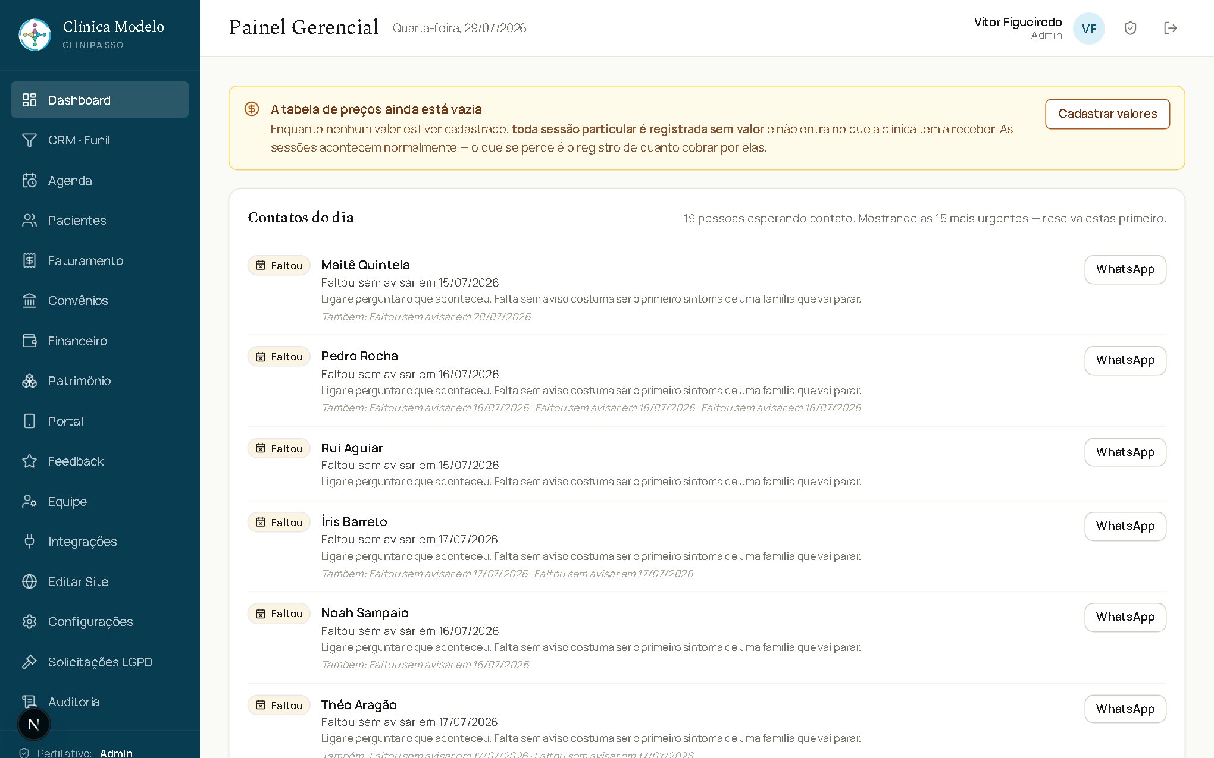Click WhatsApp for Noah Sampaio
This screenshot has height=758, width=1214.
click(1125, 617)
